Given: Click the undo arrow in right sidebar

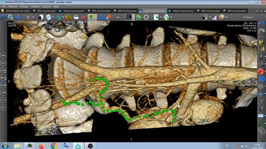Looking at the screenshot, I should (261, 24).
